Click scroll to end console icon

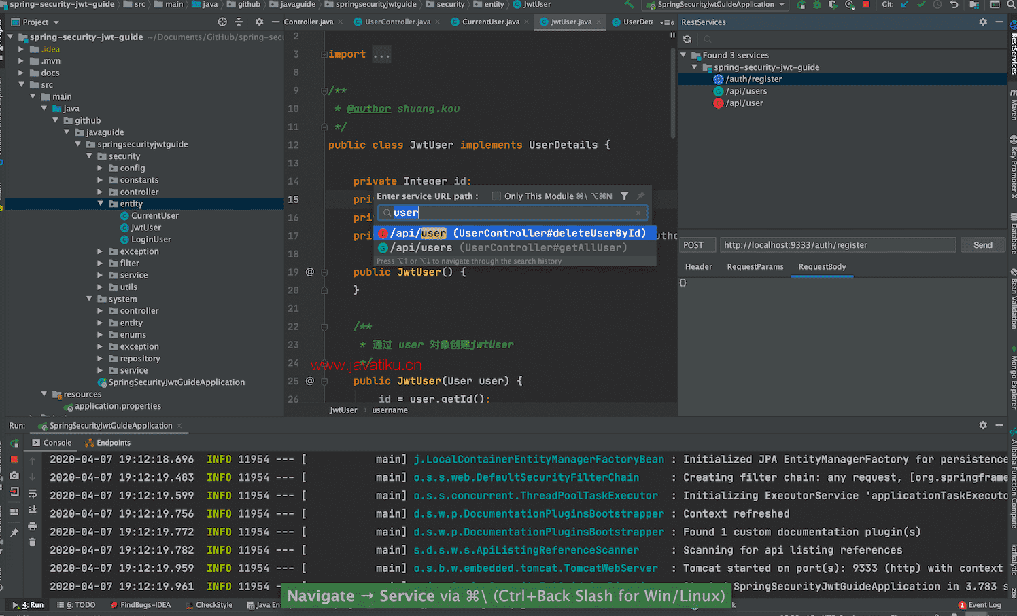[33, 509]
